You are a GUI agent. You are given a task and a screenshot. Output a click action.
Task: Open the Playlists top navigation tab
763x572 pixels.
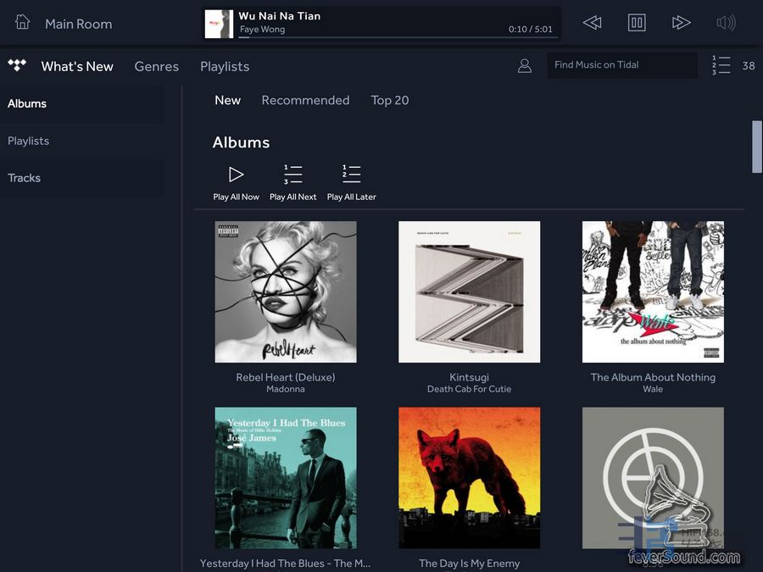[225, 66]
